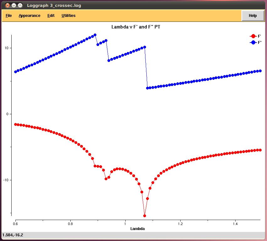This screenshot has height=241, width=267.
Task: Click the cursor coordinates '1.504,-16.2' in status bar
Action: [x=13, y=235]
